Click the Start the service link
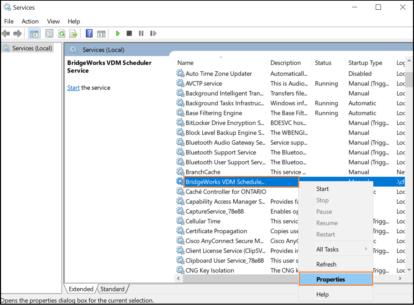414x305 pixels. [73, 88]
